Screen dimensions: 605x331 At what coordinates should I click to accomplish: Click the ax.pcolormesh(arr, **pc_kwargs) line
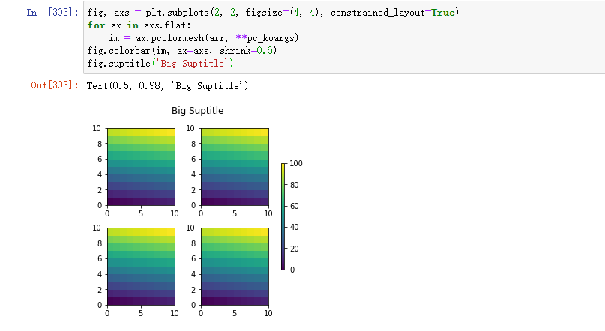pyautogui.click(x=204, y=38)
